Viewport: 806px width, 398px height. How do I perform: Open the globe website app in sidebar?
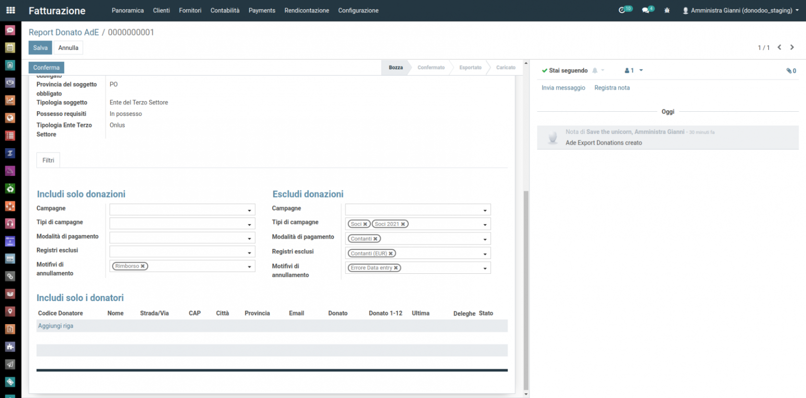pyautogui.click(x=10, y=118)
